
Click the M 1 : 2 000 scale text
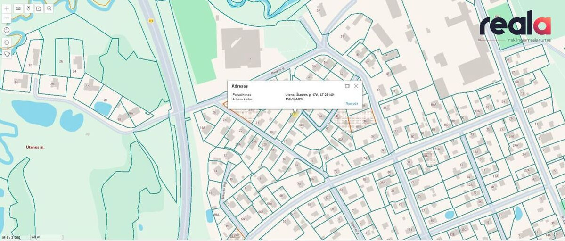click(11, 238)
